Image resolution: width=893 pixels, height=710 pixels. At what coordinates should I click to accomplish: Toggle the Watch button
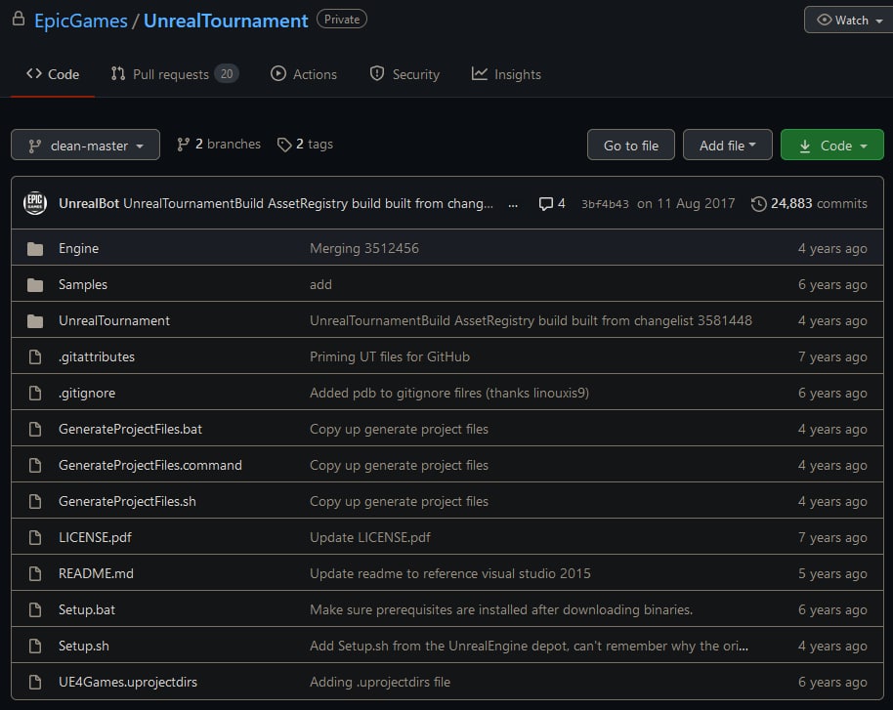click(848, 21)
